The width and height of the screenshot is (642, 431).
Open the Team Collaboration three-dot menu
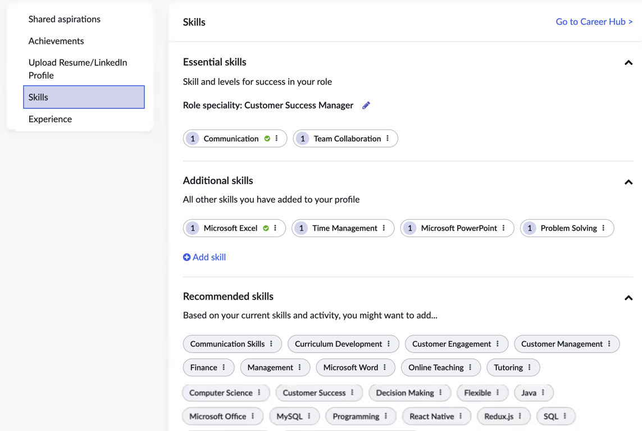(388, 139)
